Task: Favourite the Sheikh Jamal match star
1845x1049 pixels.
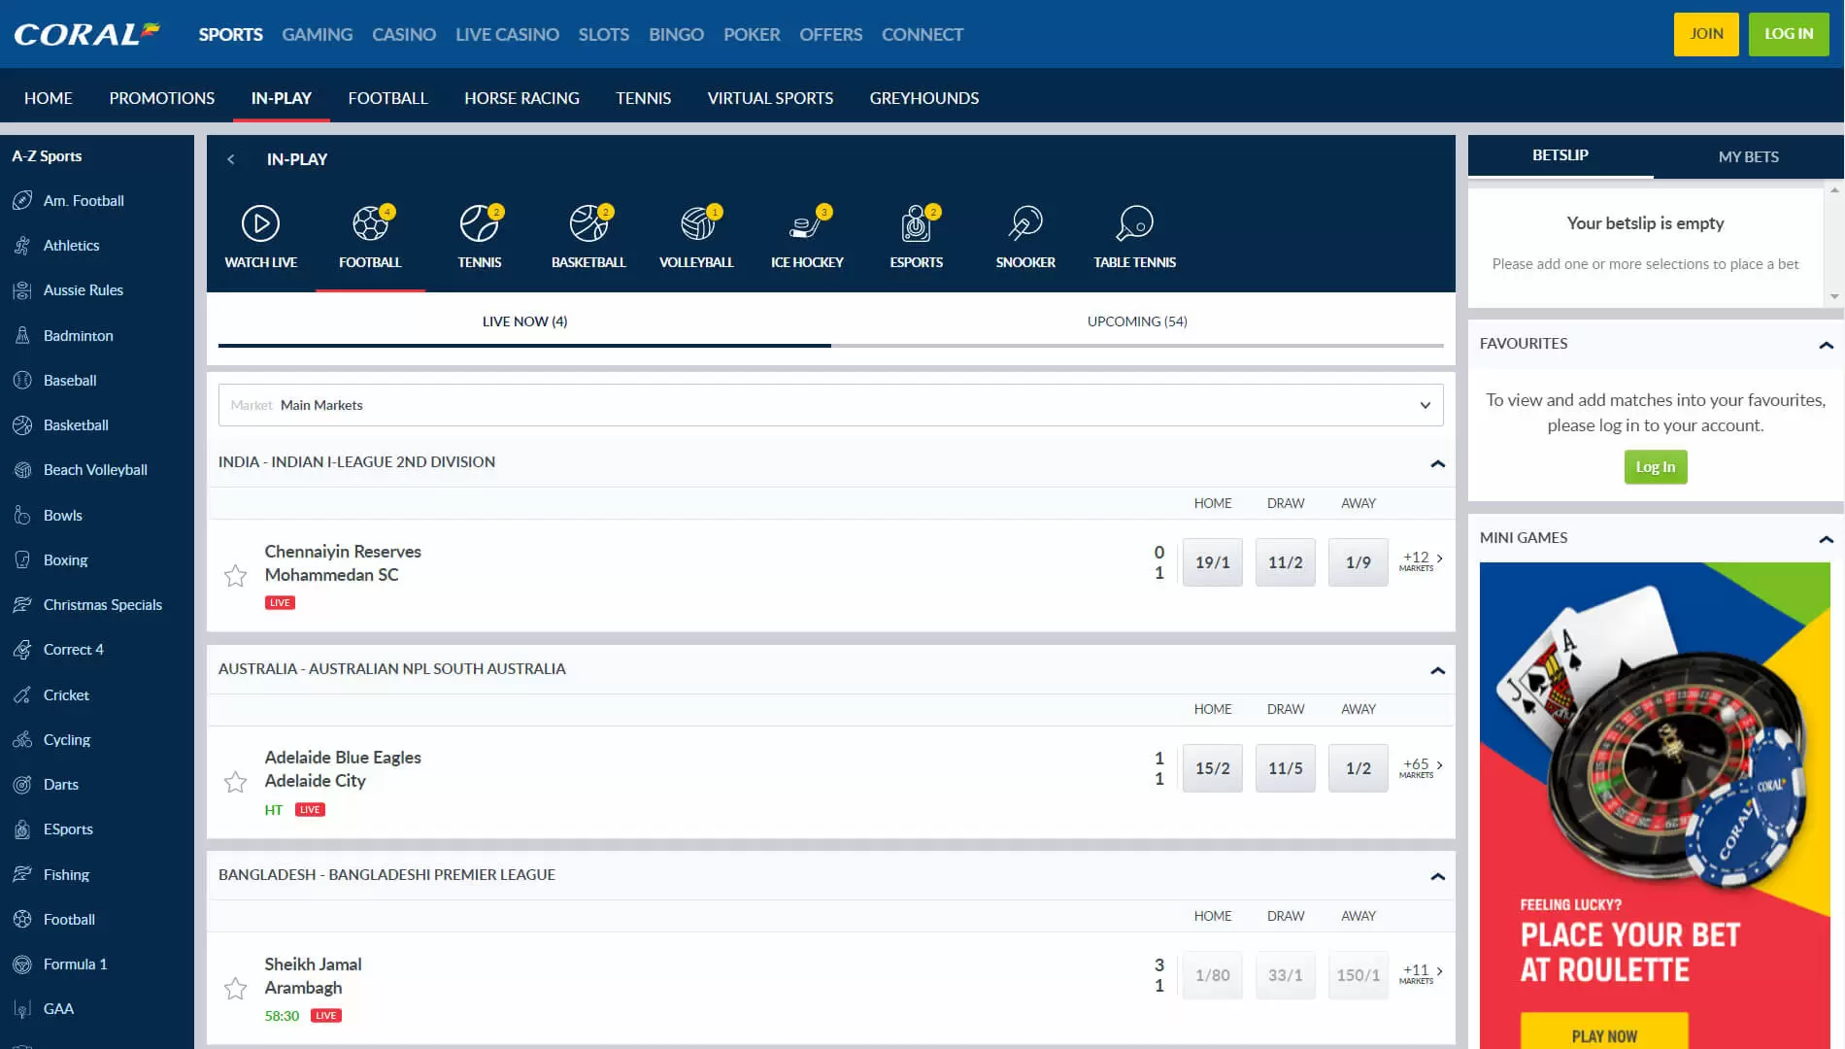Action: (235, 989)
